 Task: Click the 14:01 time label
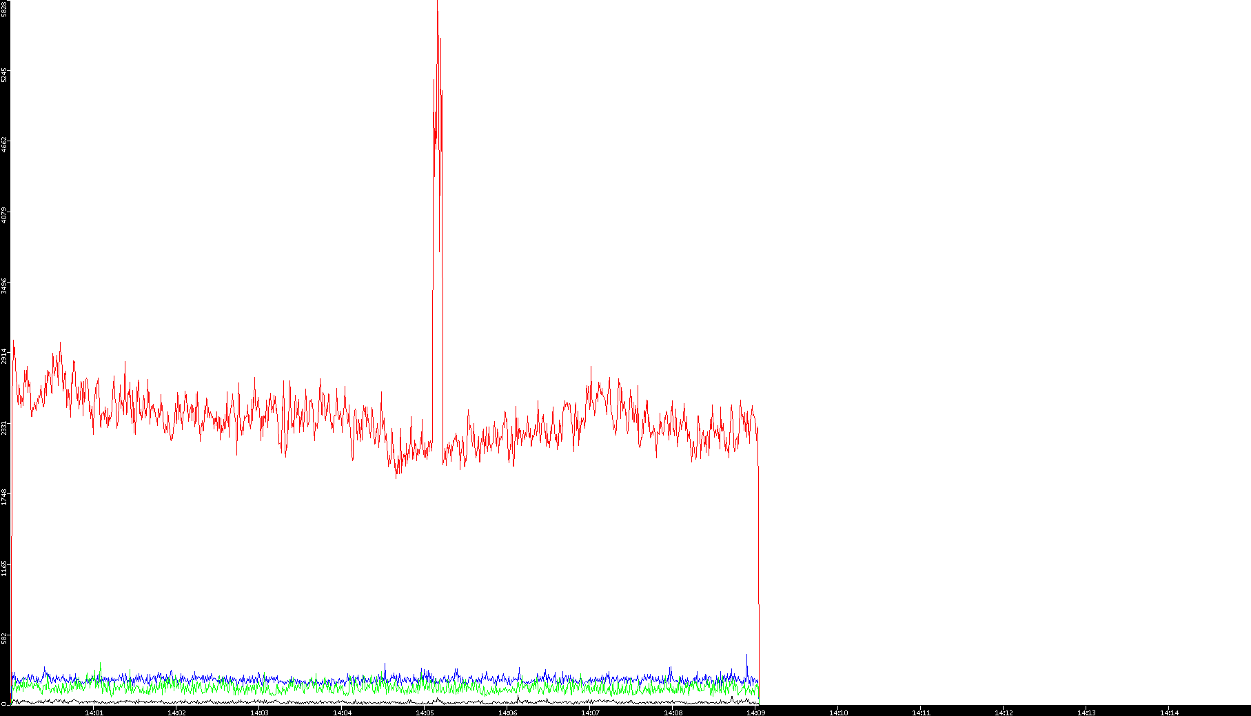pyautogui.click(x=94, y=713)
